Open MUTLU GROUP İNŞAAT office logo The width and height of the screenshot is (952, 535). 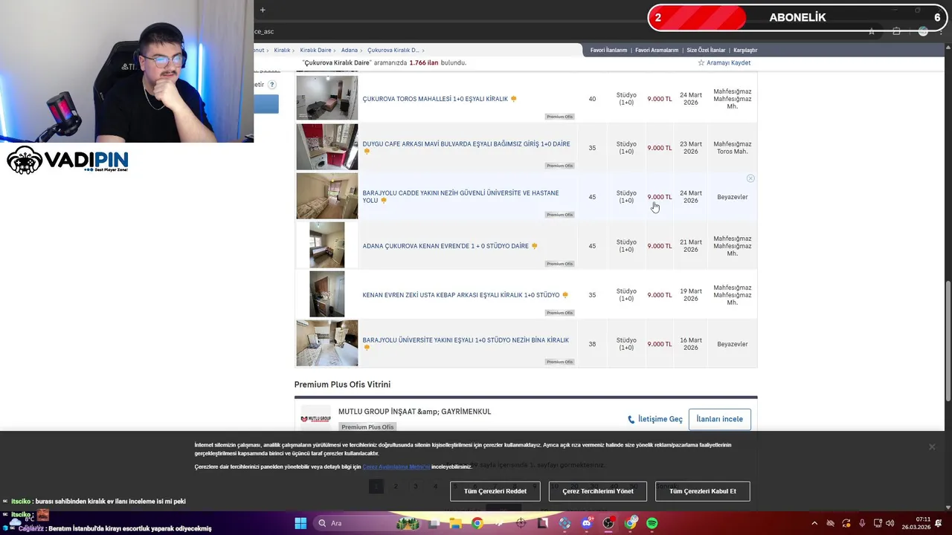pyautogui.click(x=315, y=419)
